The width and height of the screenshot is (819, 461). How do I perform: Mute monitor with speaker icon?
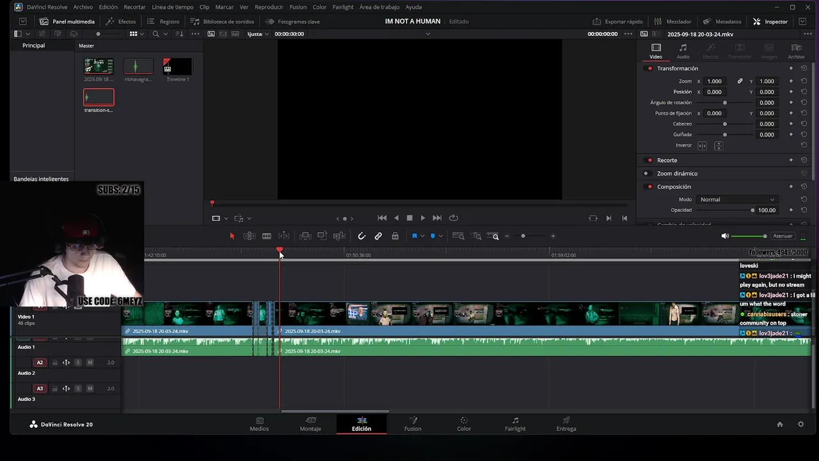(x=725, y=236)
